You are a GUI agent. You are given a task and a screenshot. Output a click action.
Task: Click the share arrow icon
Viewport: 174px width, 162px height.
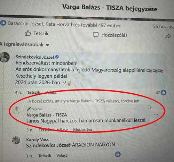point(168,36)
